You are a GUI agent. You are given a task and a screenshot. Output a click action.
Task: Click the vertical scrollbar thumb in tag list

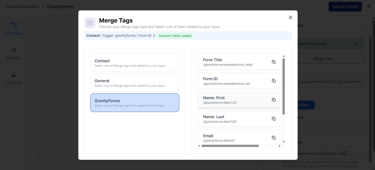(283, 86)
